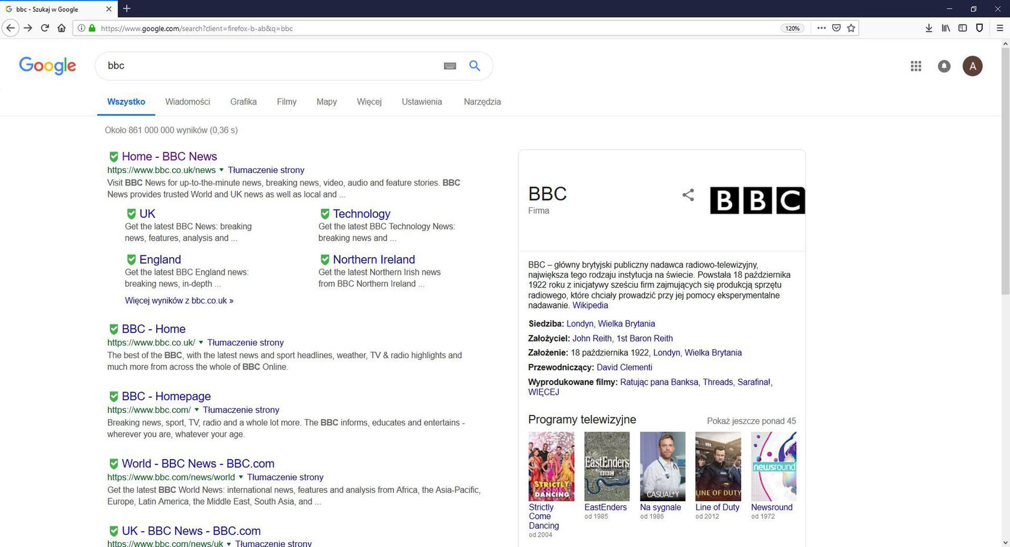Click the Google logo
This screenshot has width=1010, height=547.
48,66
